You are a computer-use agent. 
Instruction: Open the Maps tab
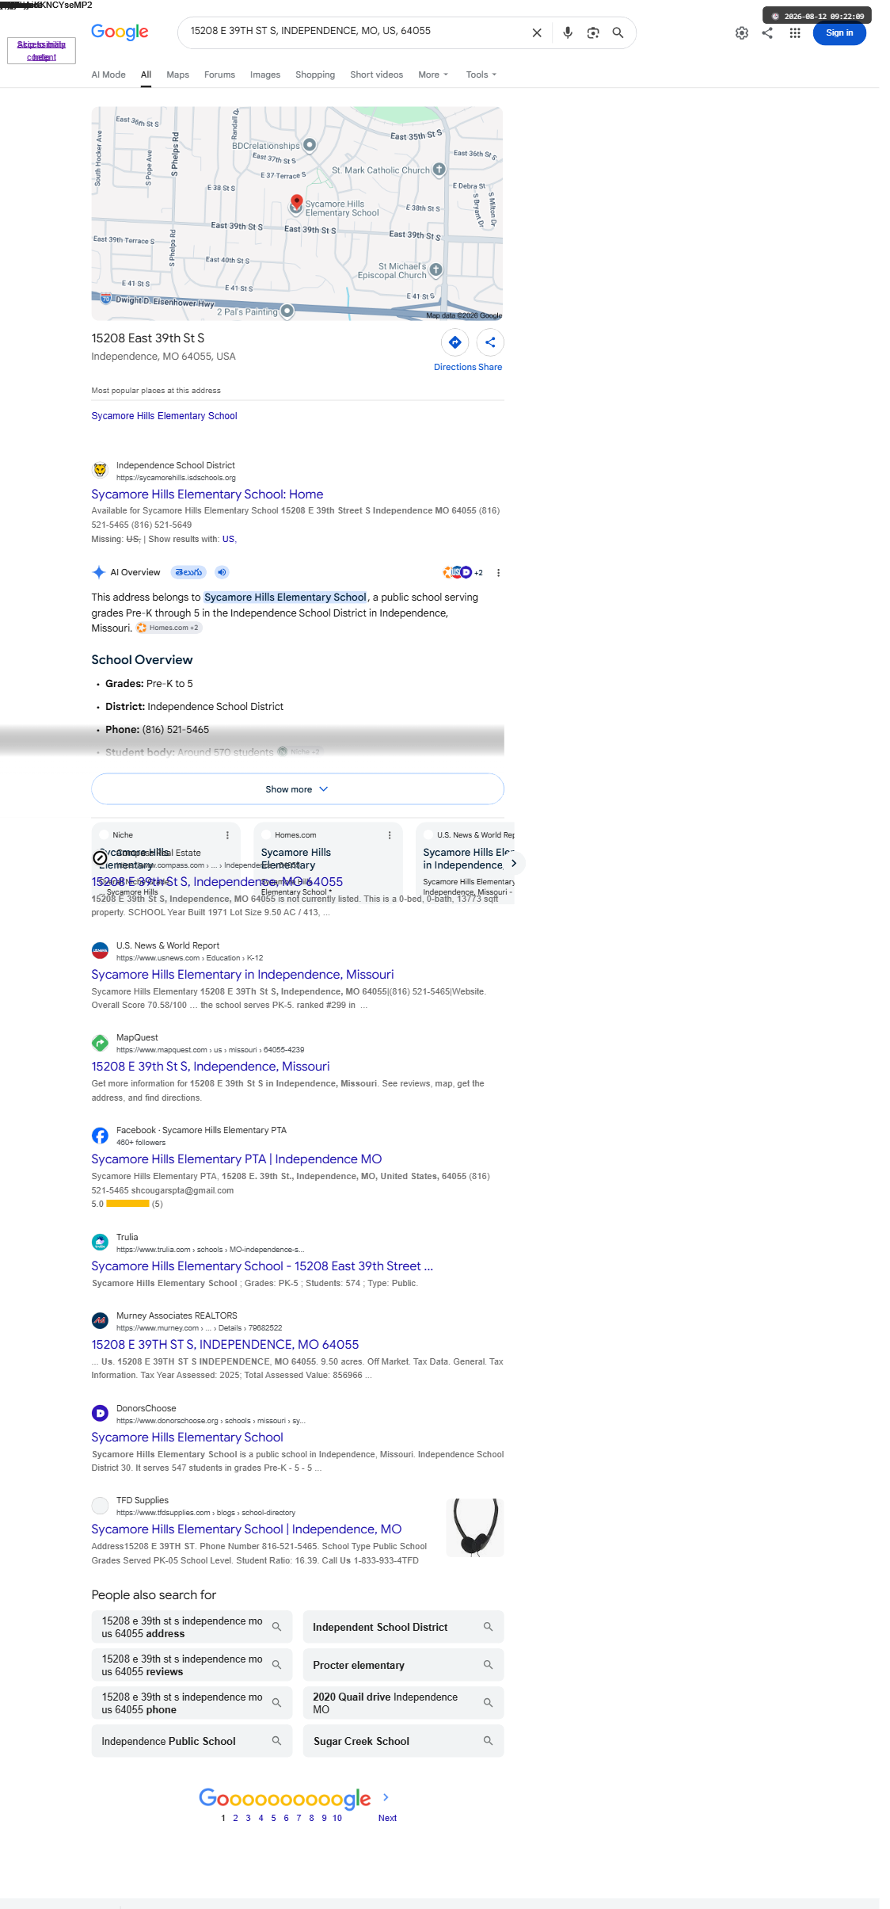point(177,74)
